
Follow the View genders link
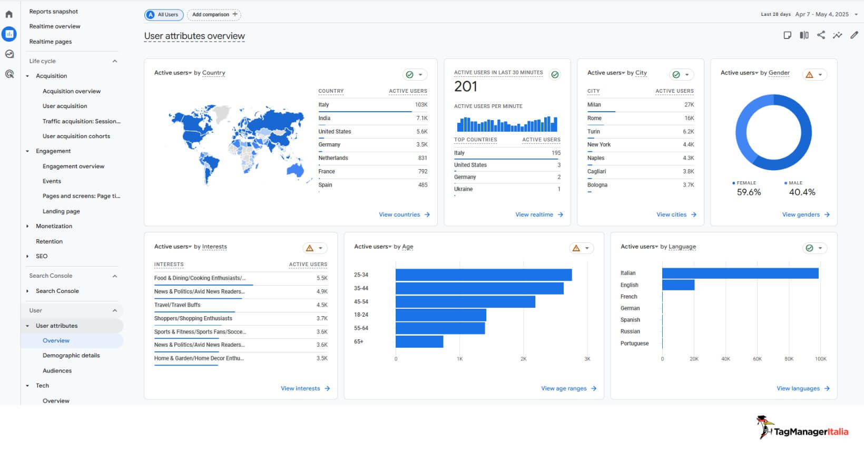806,214
